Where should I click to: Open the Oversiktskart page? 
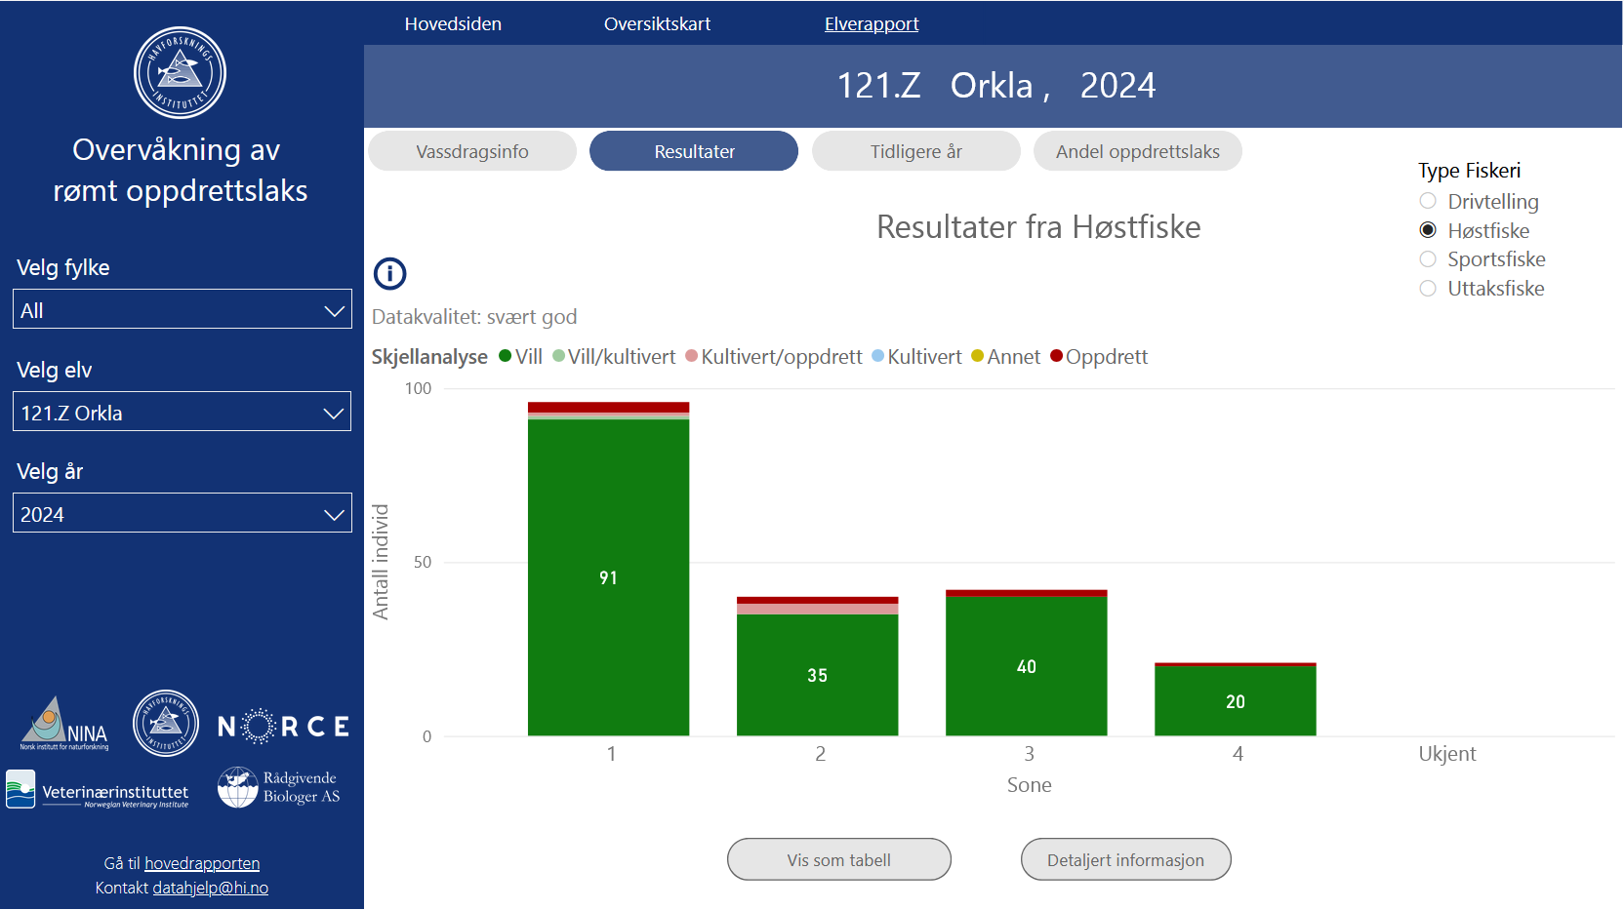point(657,23)
